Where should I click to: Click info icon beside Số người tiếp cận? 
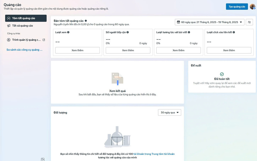tap(127, 32)
